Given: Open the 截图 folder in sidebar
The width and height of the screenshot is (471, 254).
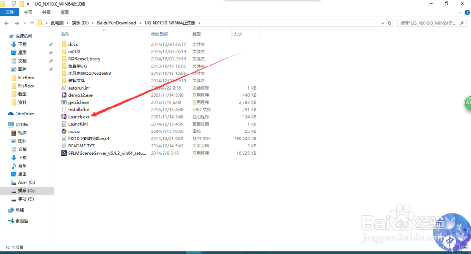Looking at the screenshot, I should point(22,94).
